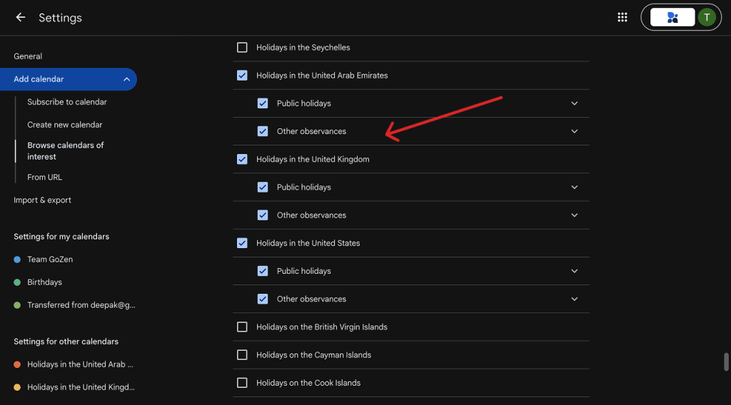Click light green dot beside Transferred from deepak
Image resolution: width=731 pixels, height=405 pixels.
tap(17, 305)
